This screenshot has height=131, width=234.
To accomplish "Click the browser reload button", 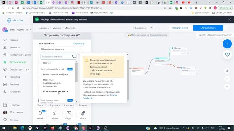I will [13, 8].
